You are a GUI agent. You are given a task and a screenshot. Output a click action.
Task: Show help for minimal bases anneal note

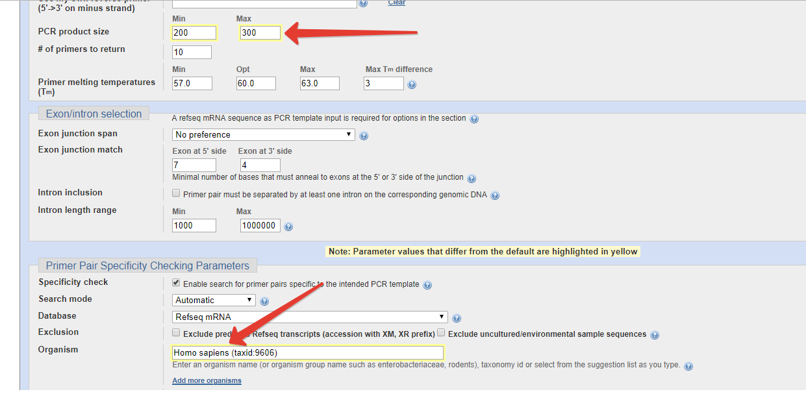[x=472, y=178]
